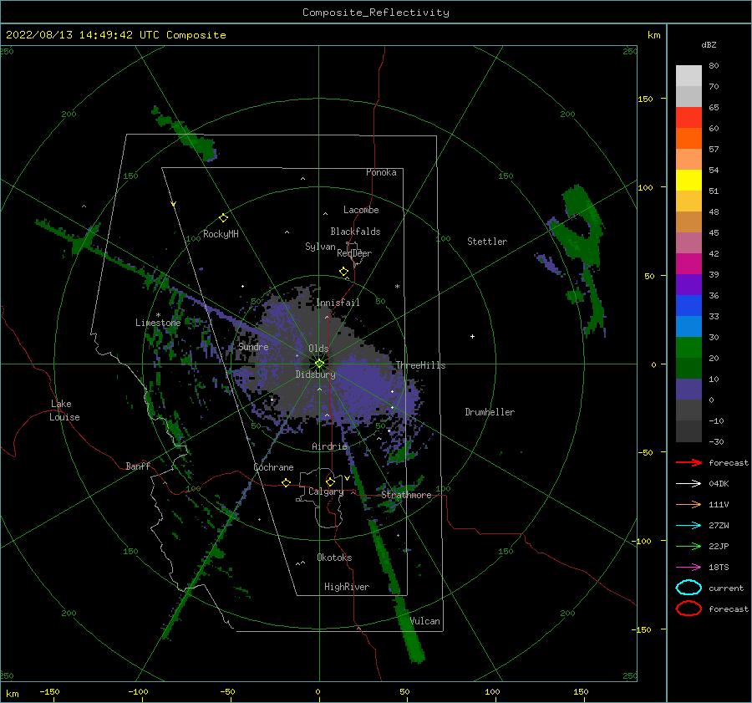The width and height of the screenshot is (752, 703).
Task: Click the Sylvan label
Action: (x=320, y=247)
